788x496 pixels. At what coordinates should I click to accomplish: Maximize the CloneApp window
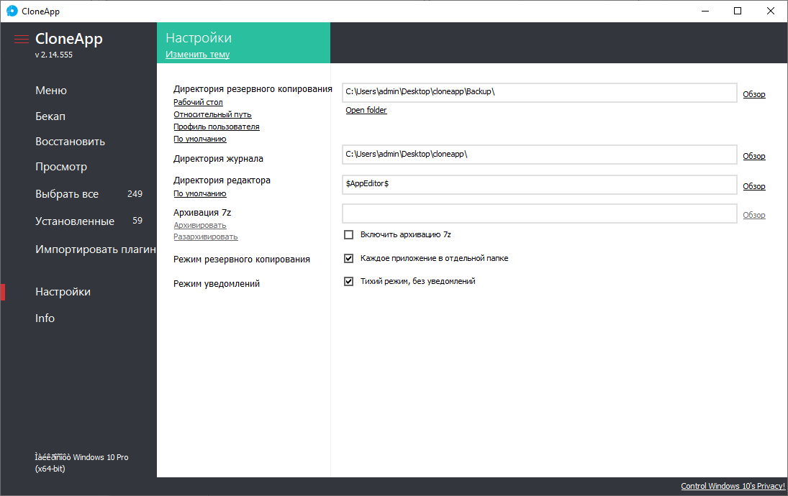(738, 11)
